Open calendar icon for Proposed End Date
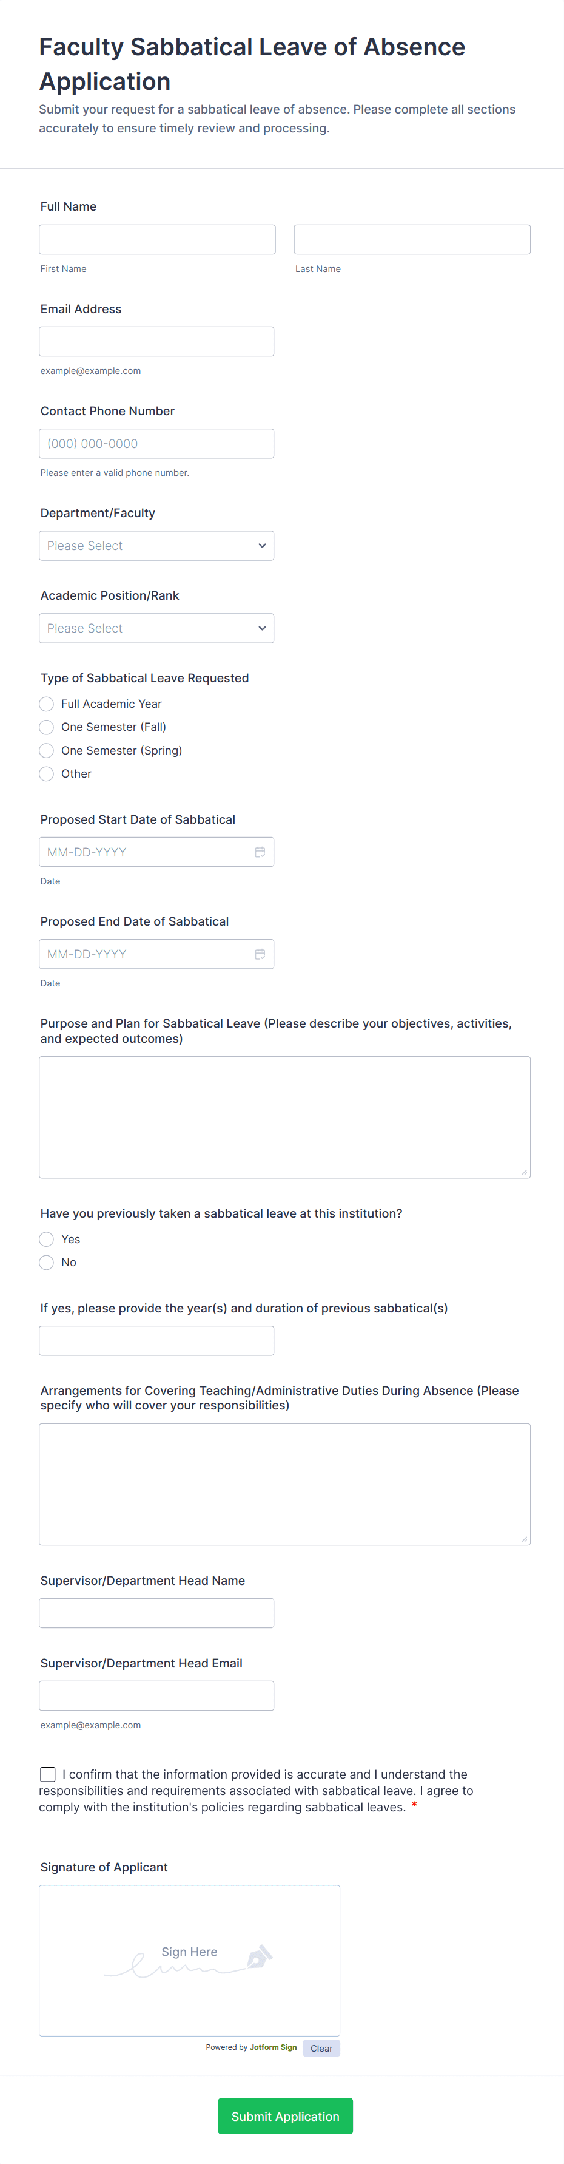The image size is (564, 2164). coord(260,954)
